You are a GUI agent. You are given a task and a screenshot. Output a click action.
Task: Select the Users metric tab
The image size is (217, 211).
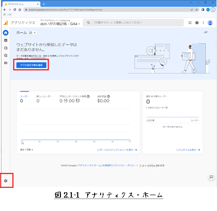[24, 99]
